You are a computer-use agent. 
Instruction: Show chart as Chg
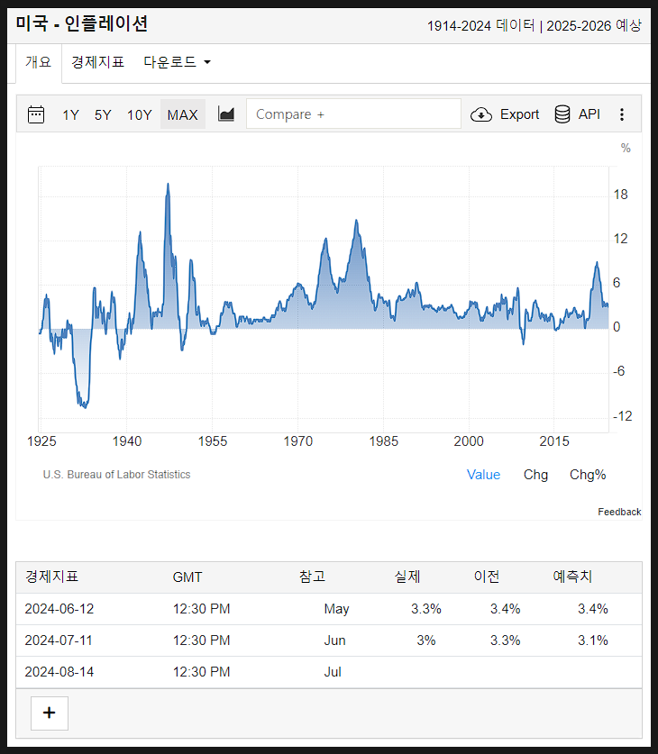click(x=535, y=475)
